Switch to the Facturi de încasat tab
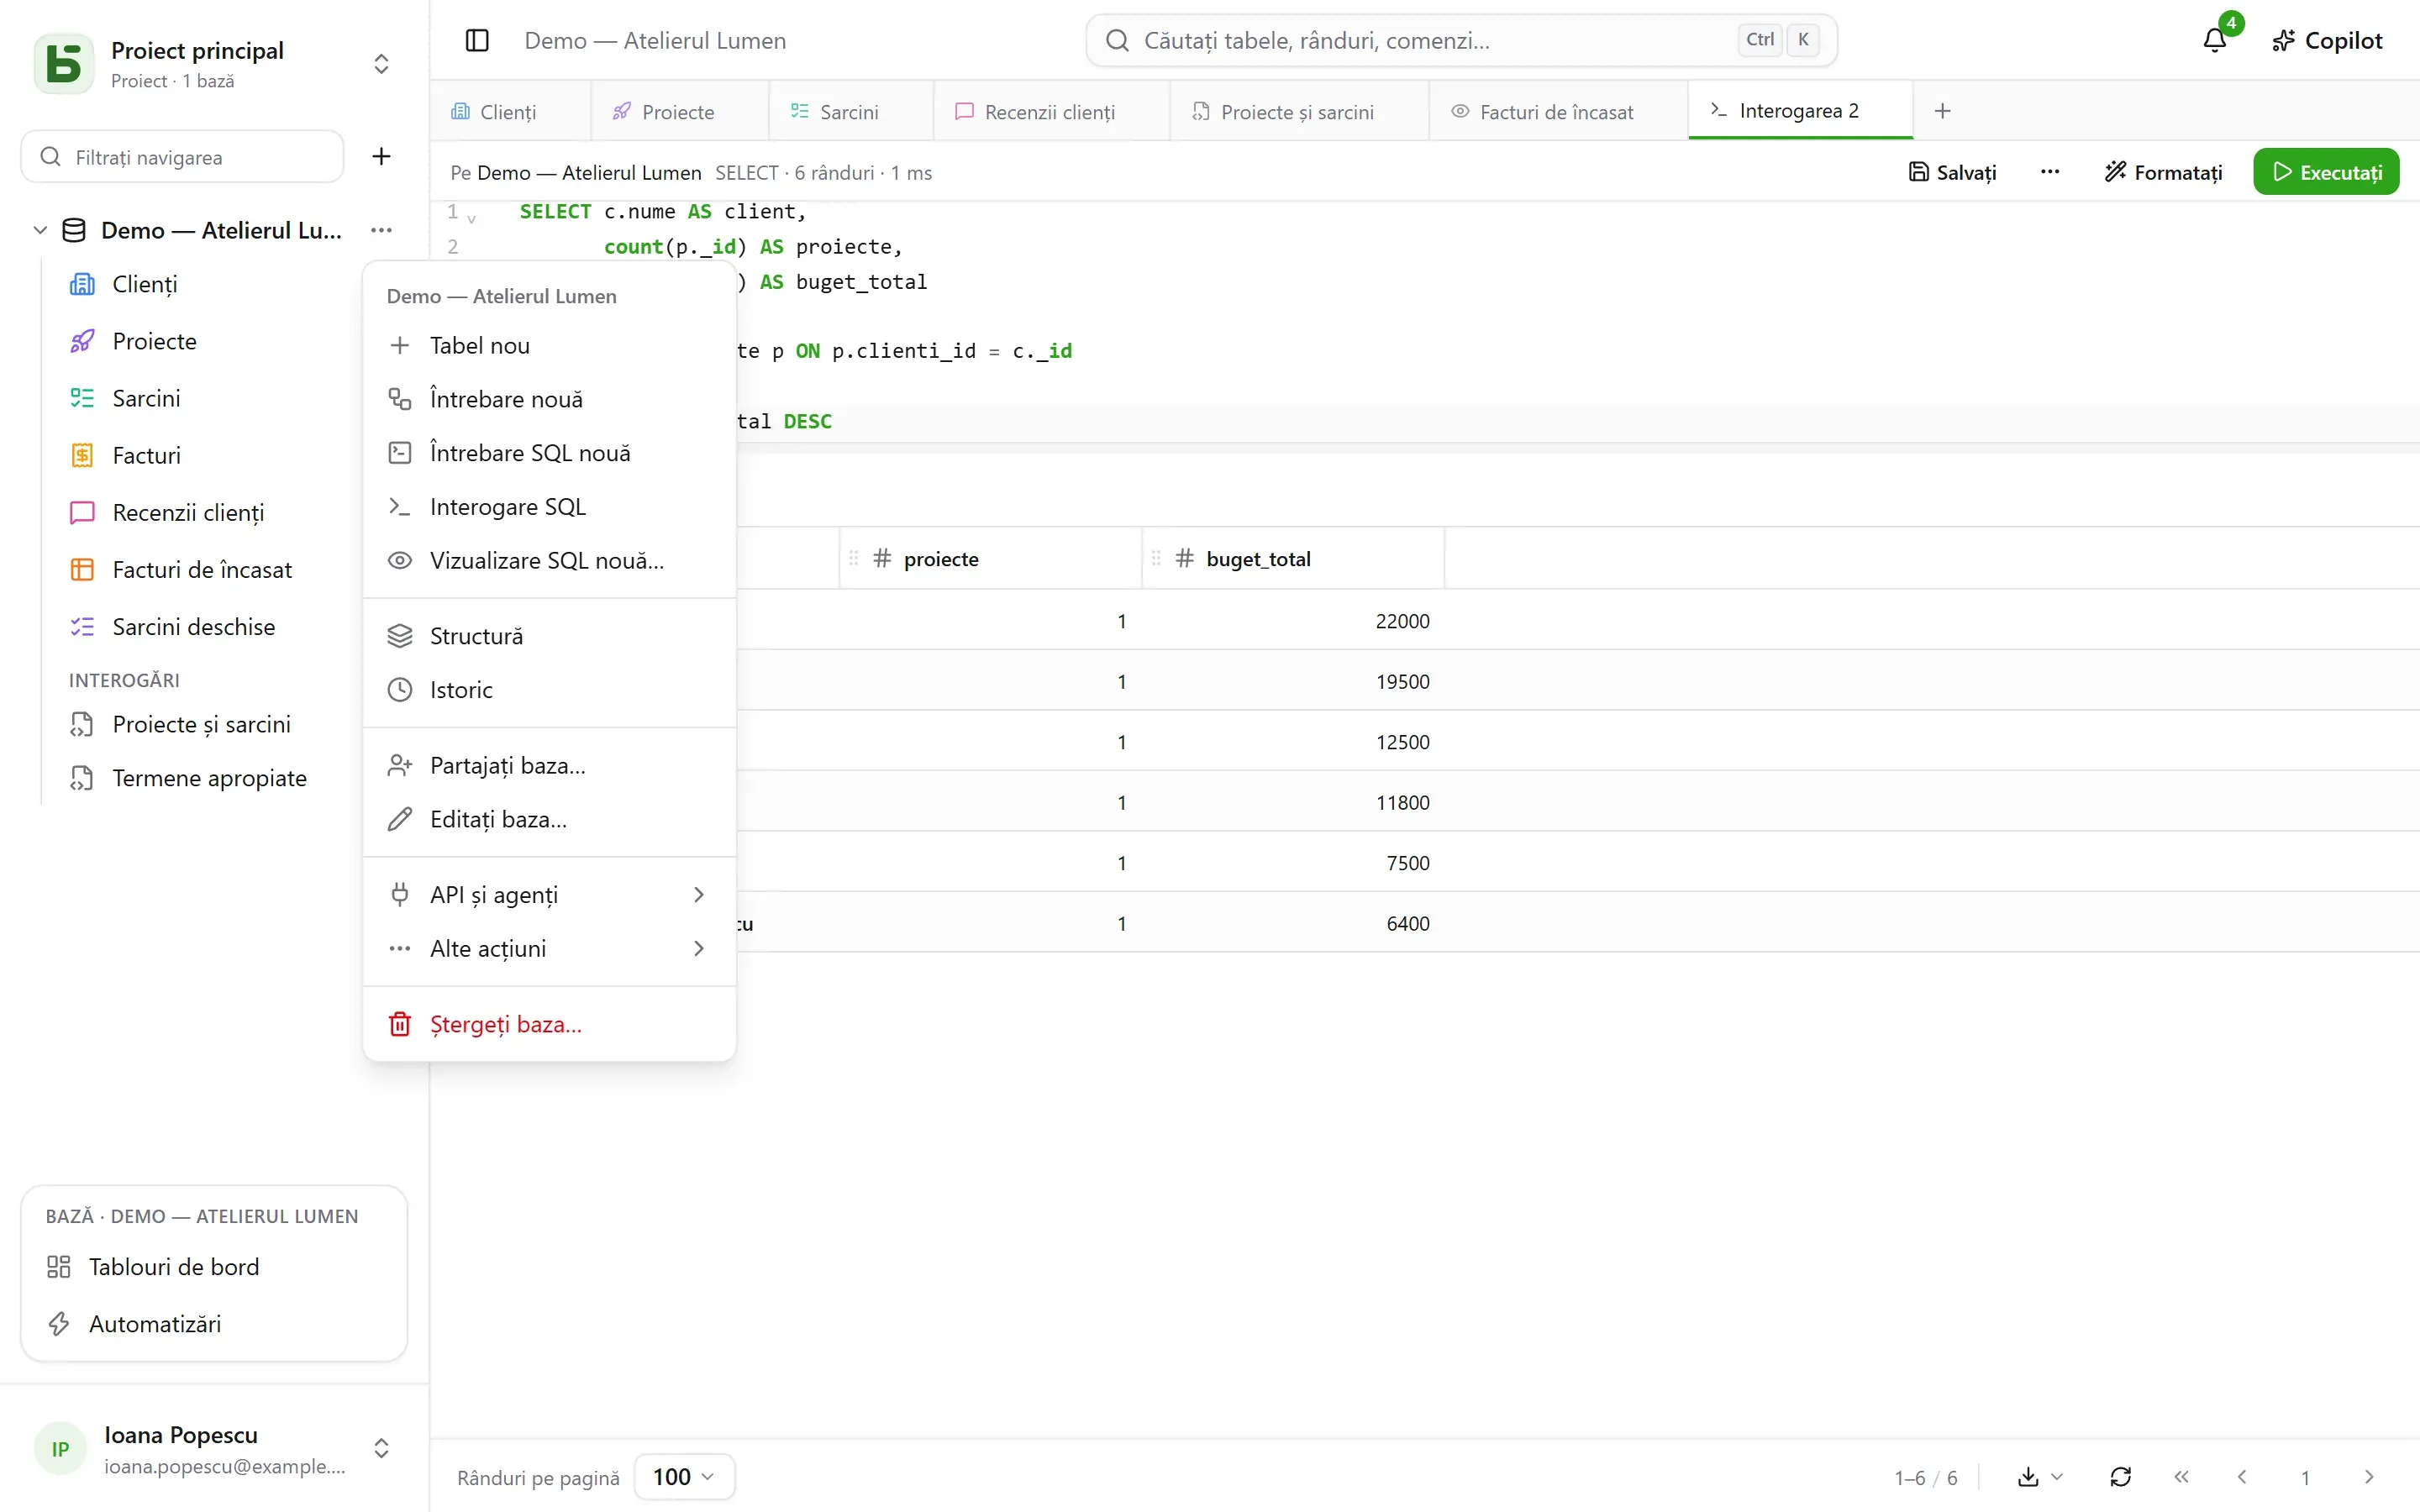Screen dimensions: 2420x1512 (x=1557, y=112)
